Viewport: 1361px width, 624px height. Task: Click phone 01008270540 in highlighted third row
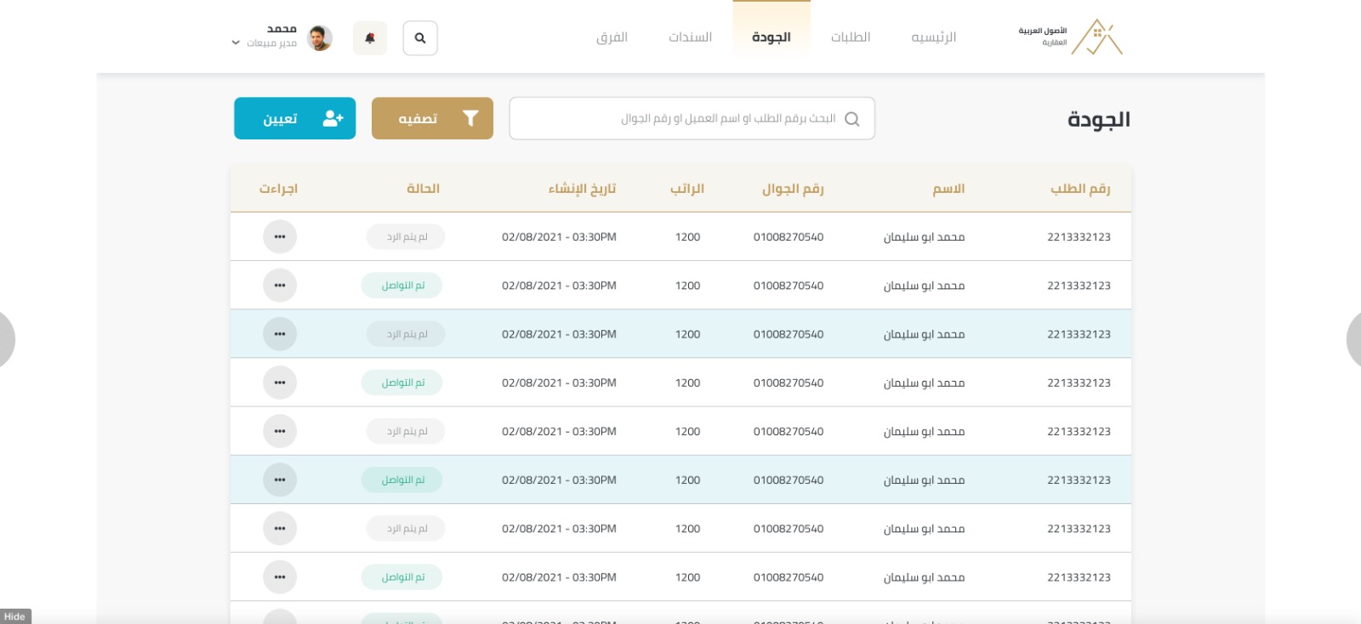pos(789,334)
